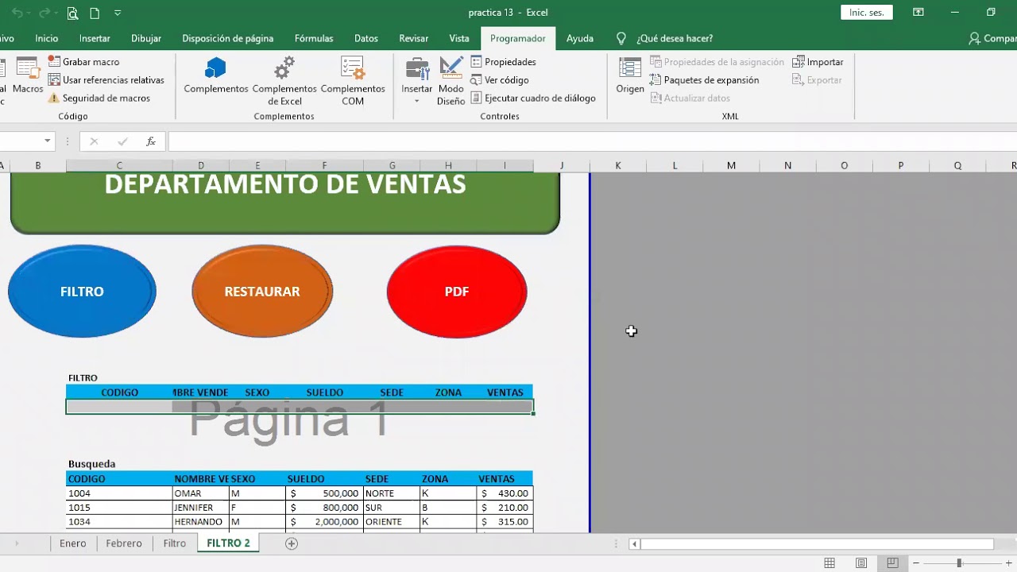
Task: Open Complementos de Excel
Action: click(x=284, y=81)
